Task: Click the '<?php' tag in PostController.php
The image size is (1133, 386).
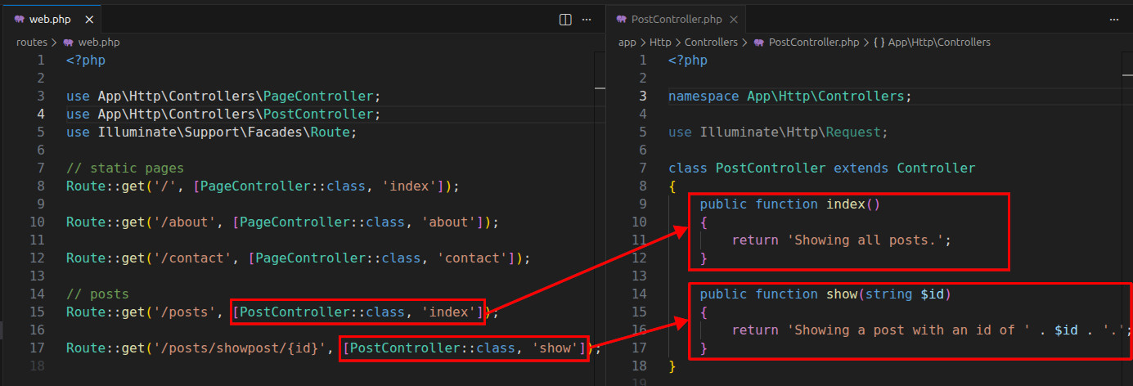Action: point(688,60)
